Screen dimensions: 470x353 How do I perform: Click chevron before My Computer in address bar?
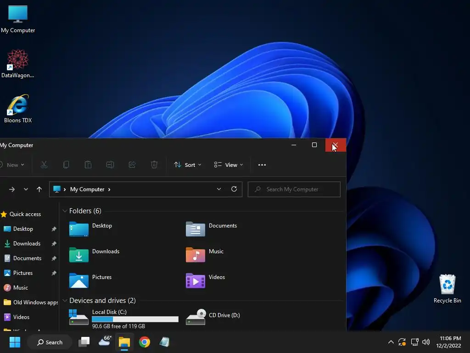click(x=65, y=189)
